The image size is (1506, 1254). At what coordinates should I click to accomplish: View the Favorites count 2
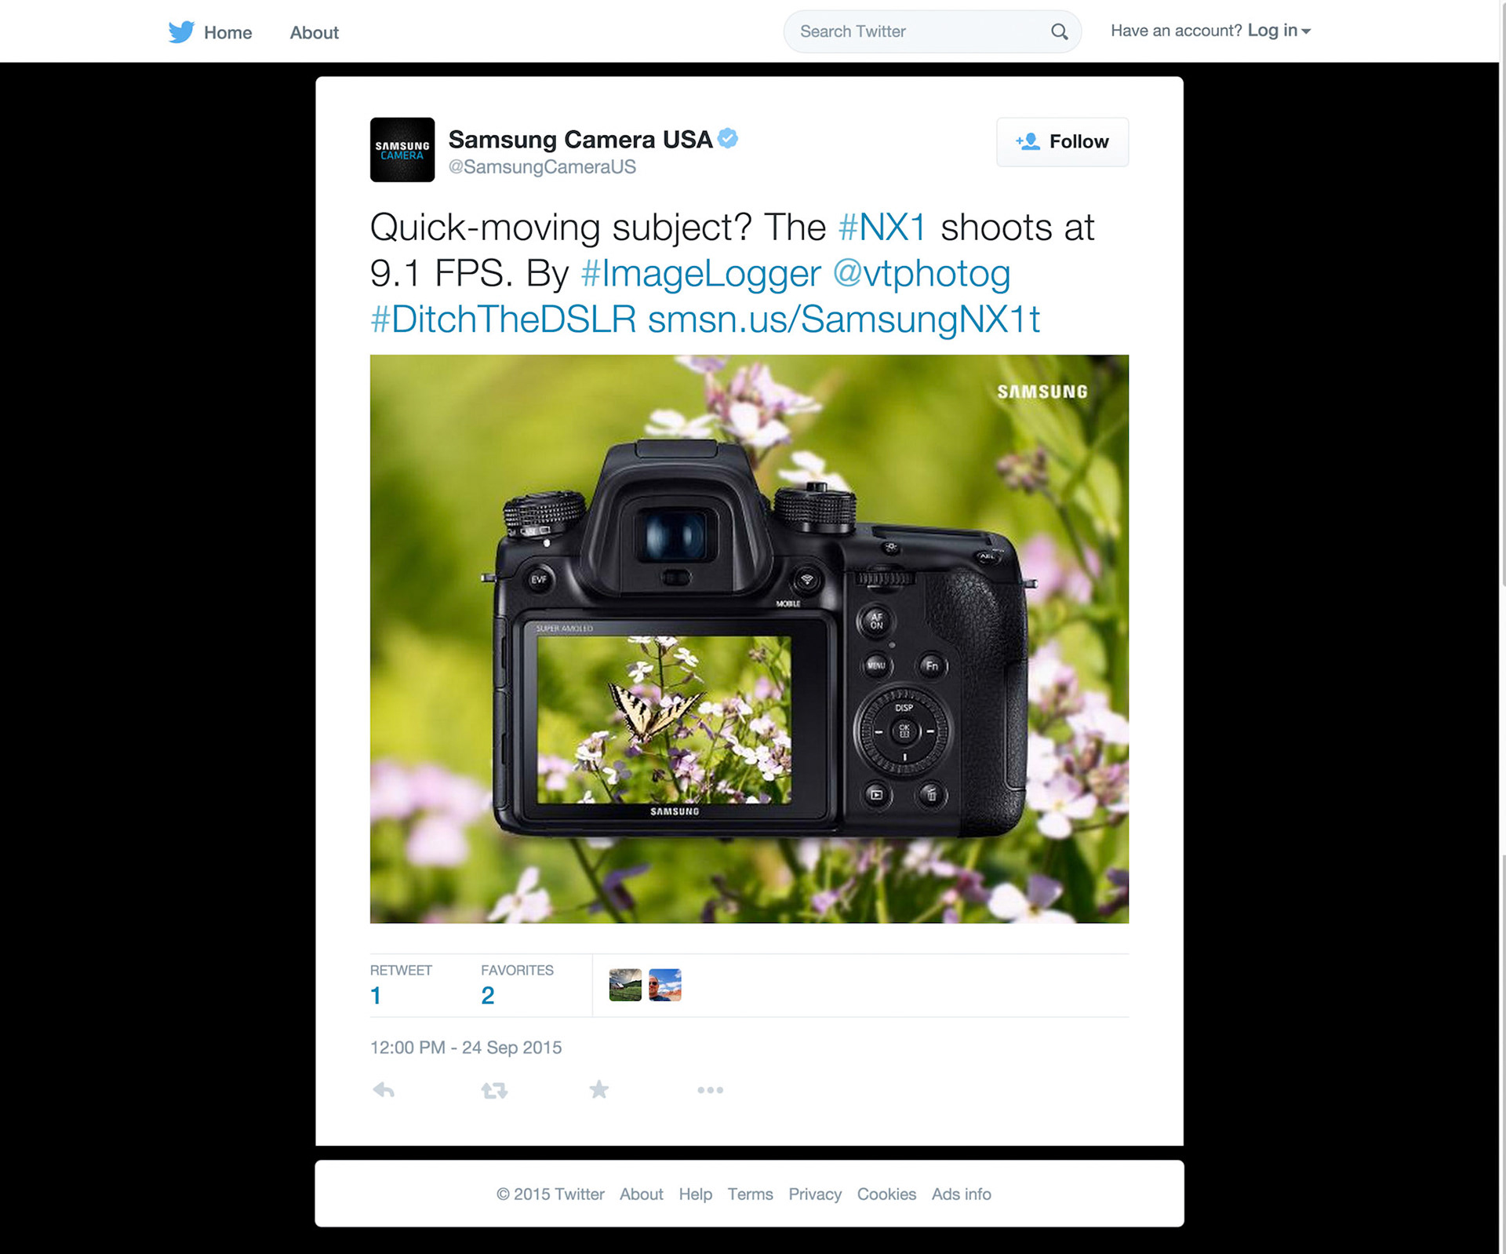click(x=488, y=995)
